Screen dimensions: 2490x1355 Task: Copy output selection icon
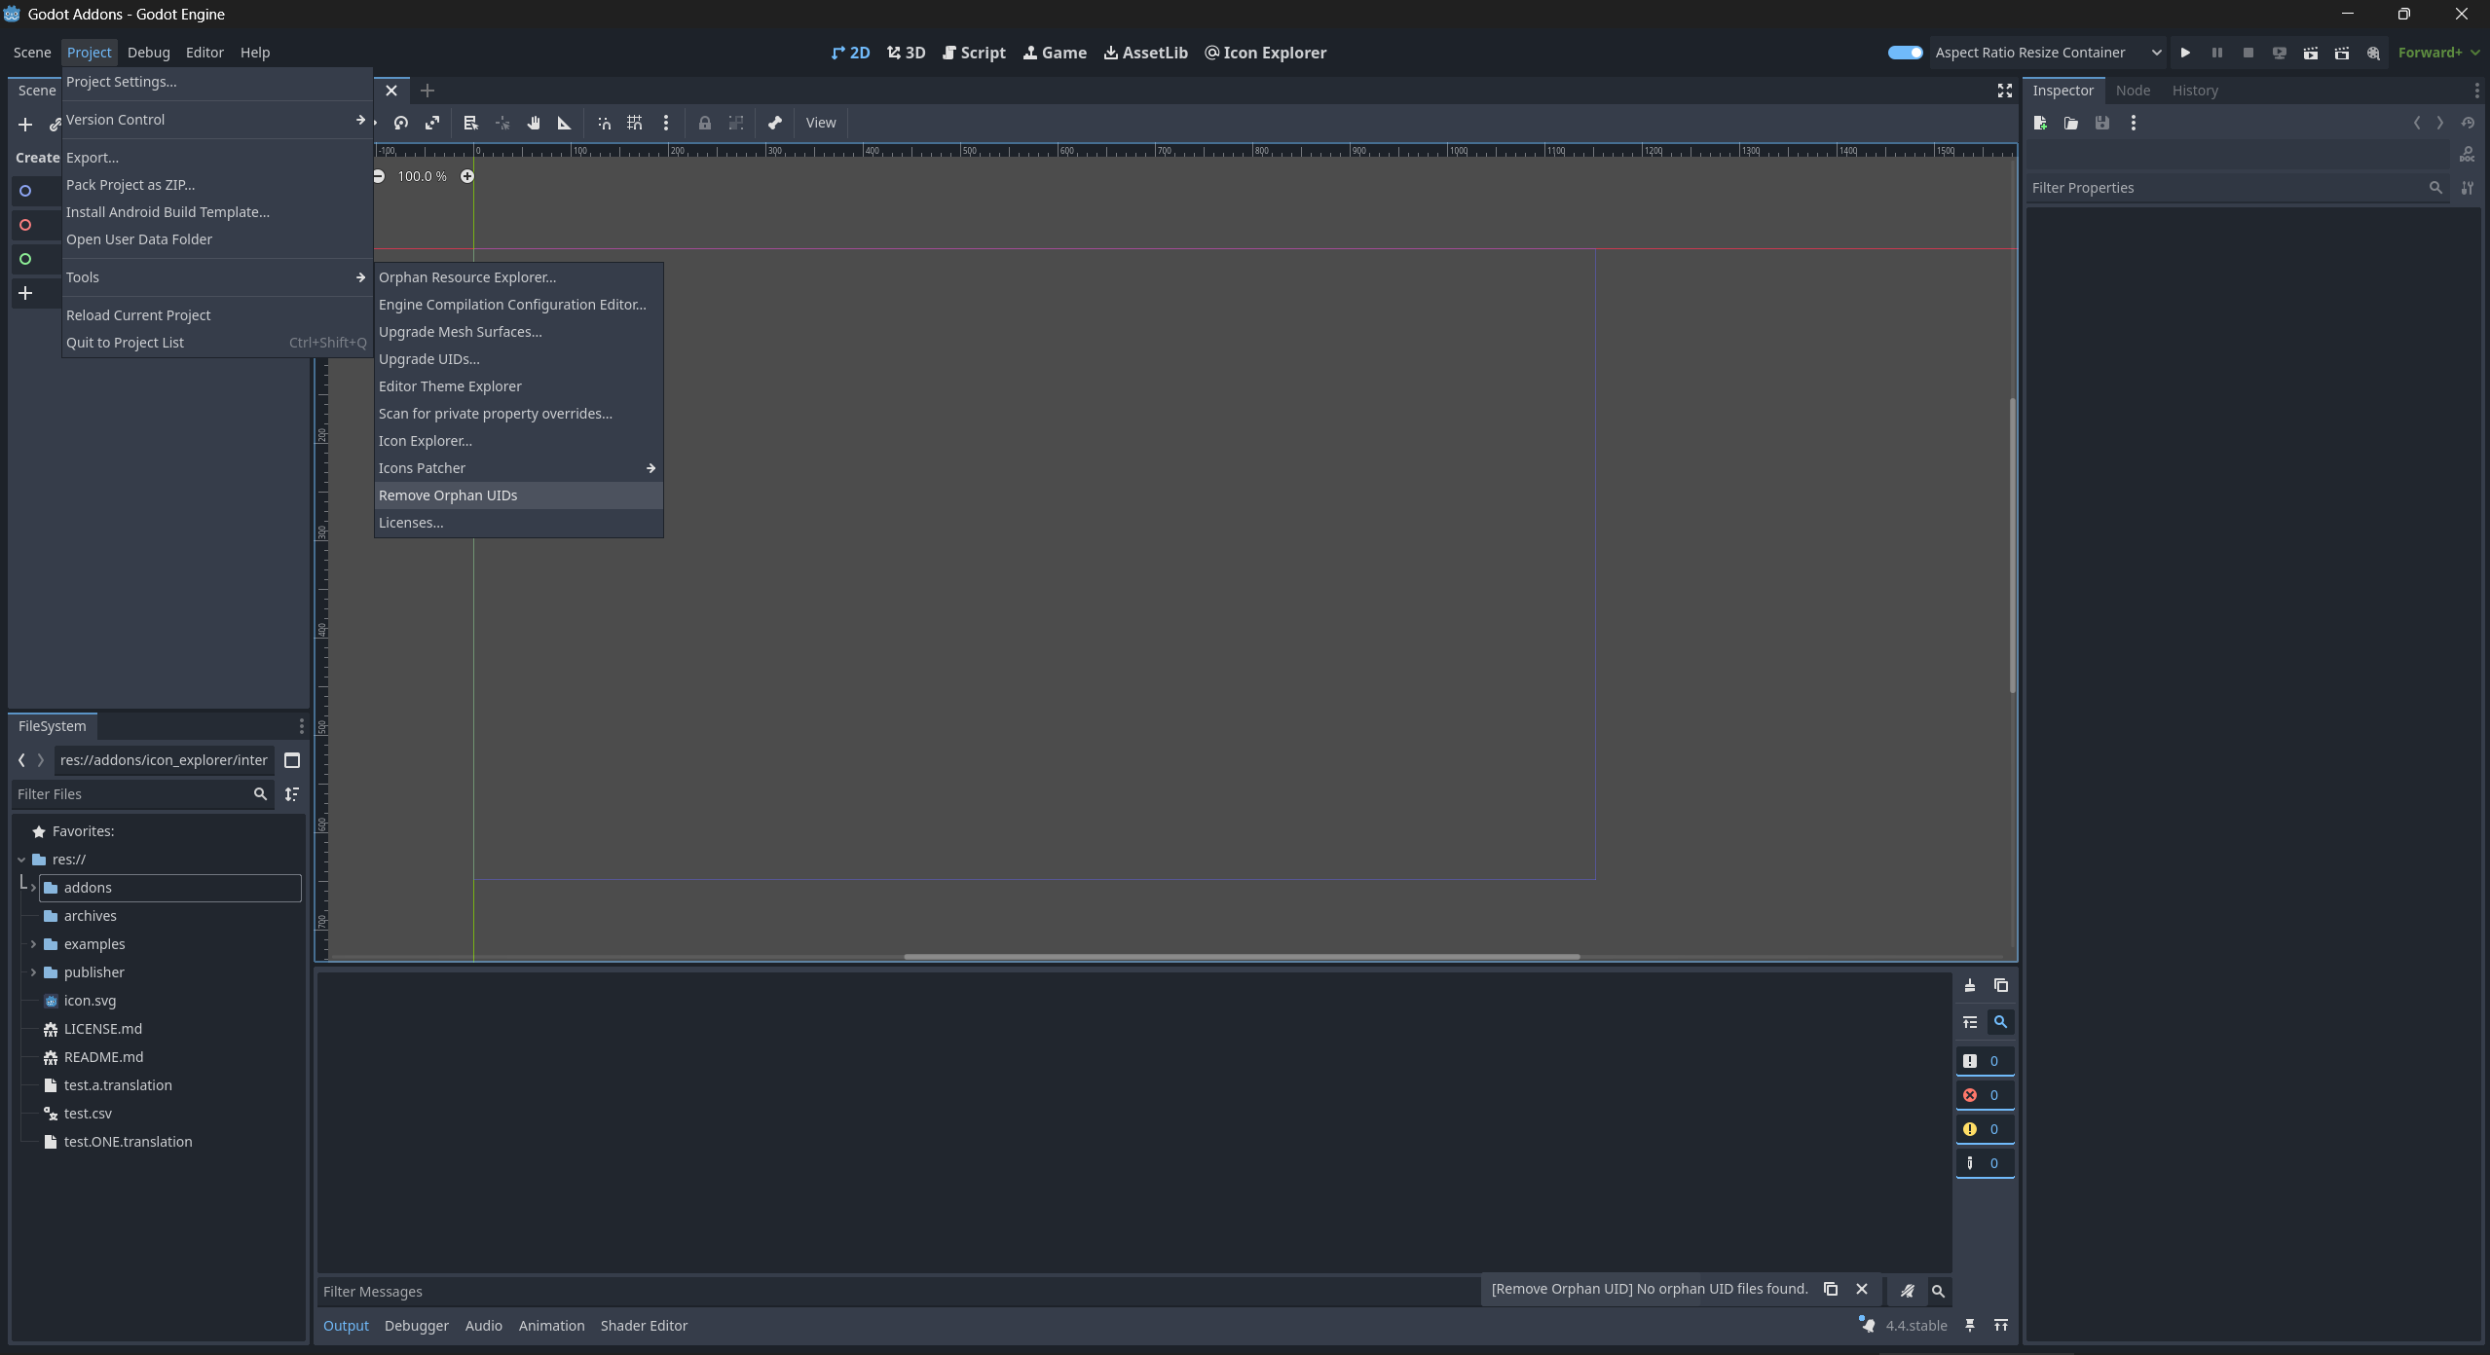click(x=2001, y=985)
